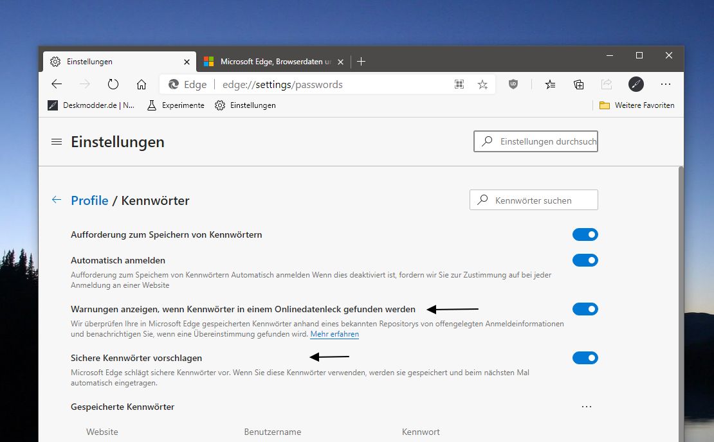Click the Gespeicherte Kennwörter heading

[x=122, y=407]
